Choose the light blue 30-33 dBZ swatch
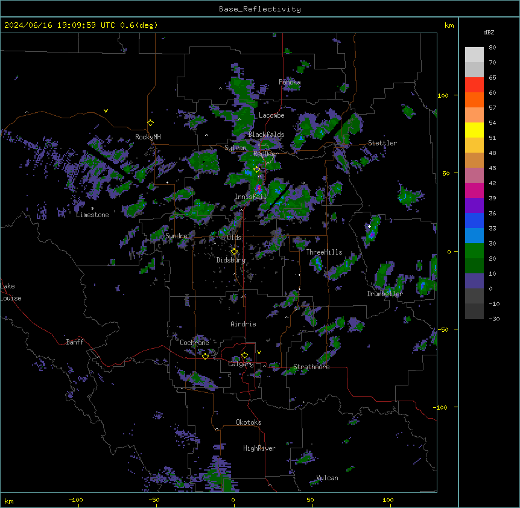520x508 pixels. [474, 236]
